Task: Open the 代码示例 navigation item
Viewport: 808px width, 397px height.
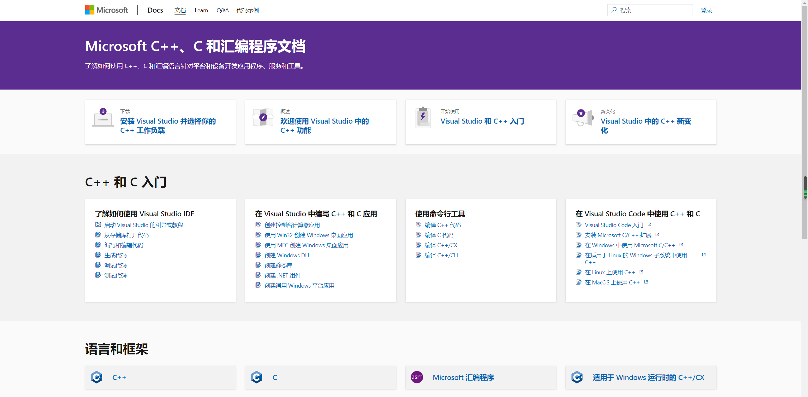Action: pyautogui.click(x=247, y=10)
